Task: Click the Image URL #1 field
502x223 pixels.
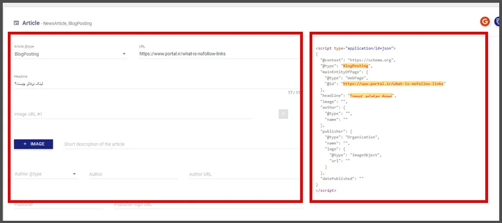Action: (133, 114)
